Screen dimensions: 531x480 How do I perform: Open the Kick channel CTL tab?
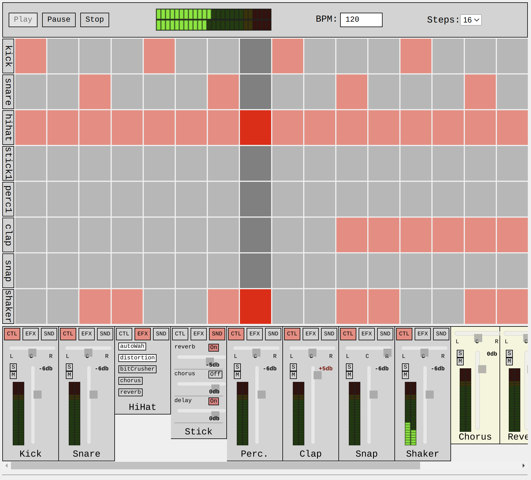[x=12, y=334]
